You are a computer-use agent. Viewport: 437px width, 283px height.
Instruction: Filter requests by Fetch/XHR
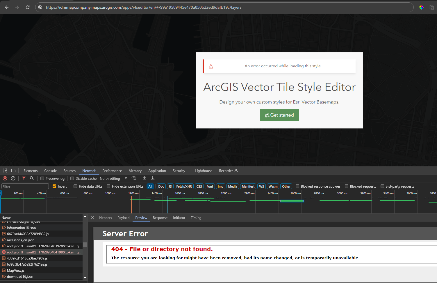(184, 186)
